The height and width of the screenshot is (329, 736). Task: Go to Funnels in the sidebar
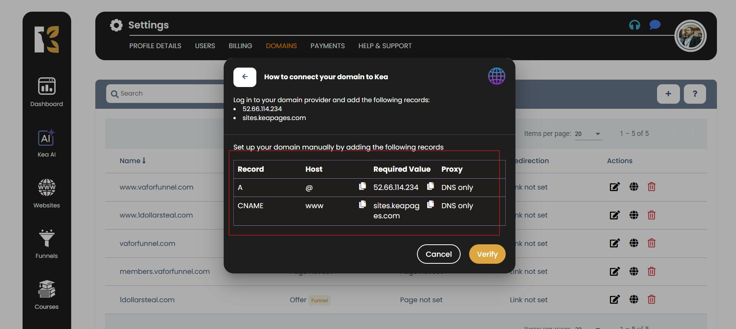point(47,244)
